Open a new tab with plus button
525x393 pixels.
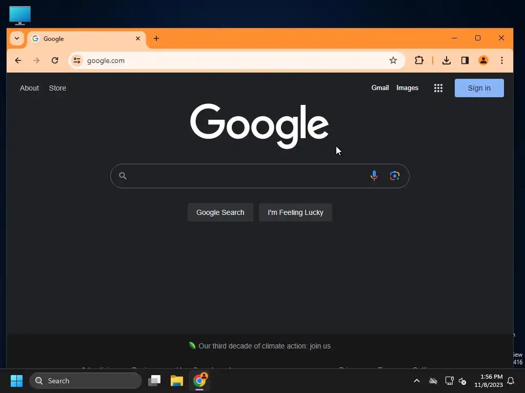pos(156,38)
